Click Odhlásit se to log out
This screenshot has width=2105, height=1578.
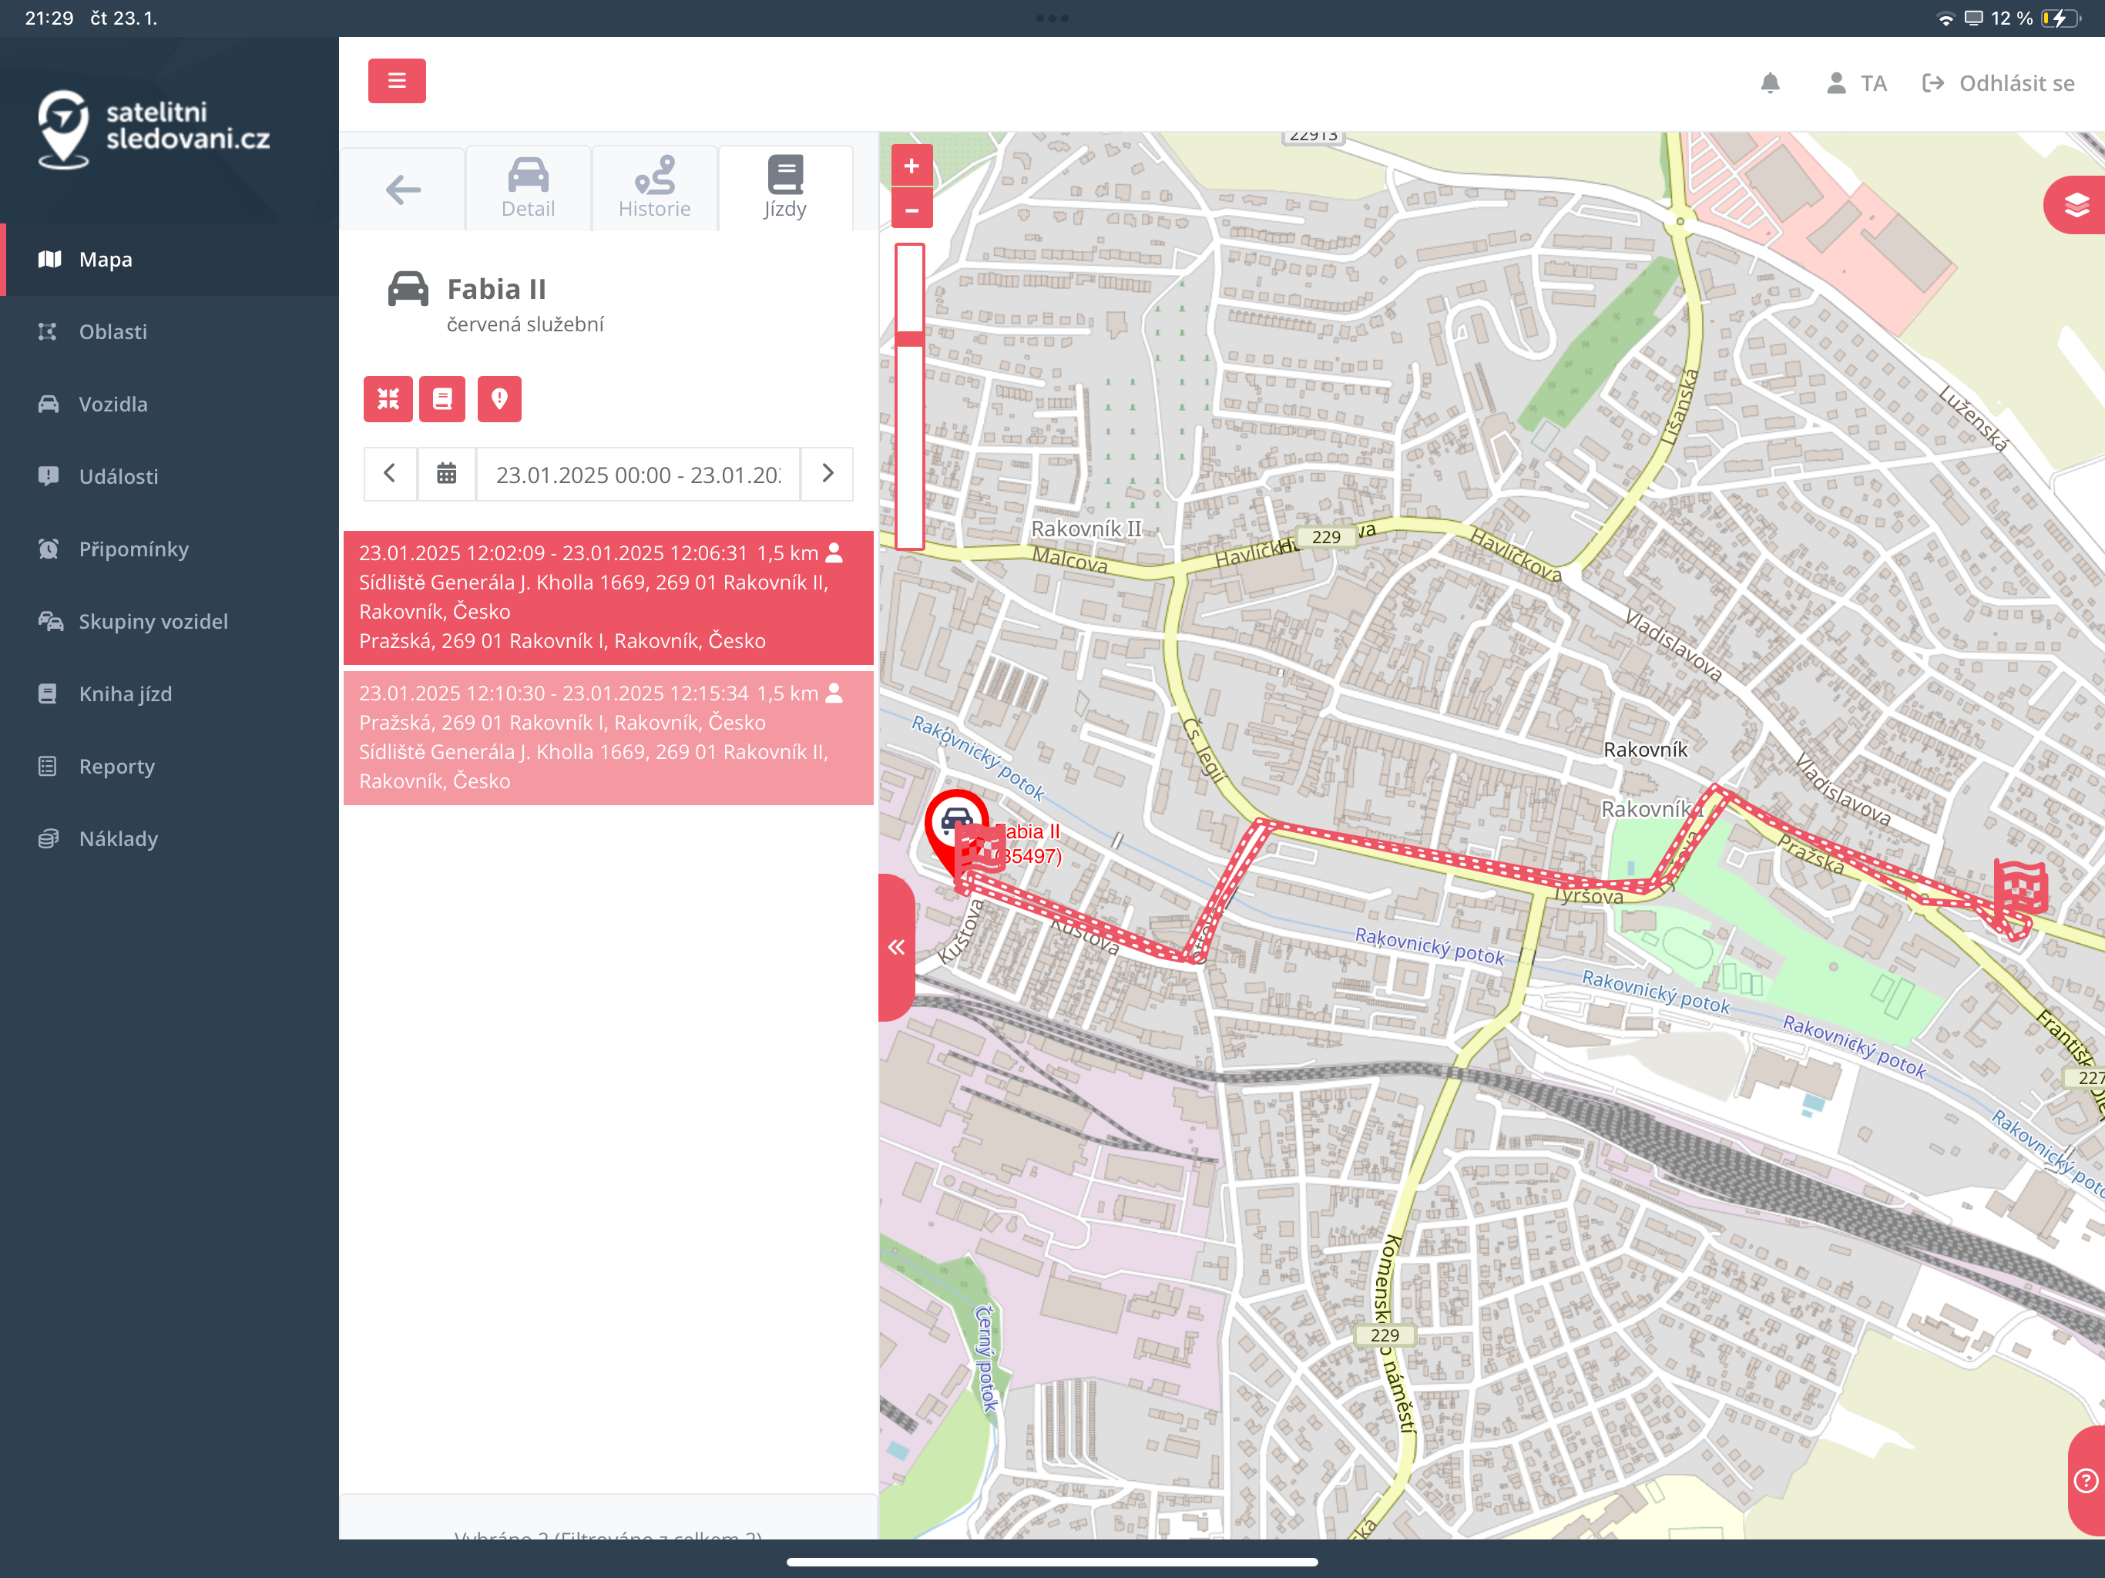coord(1999,82)
